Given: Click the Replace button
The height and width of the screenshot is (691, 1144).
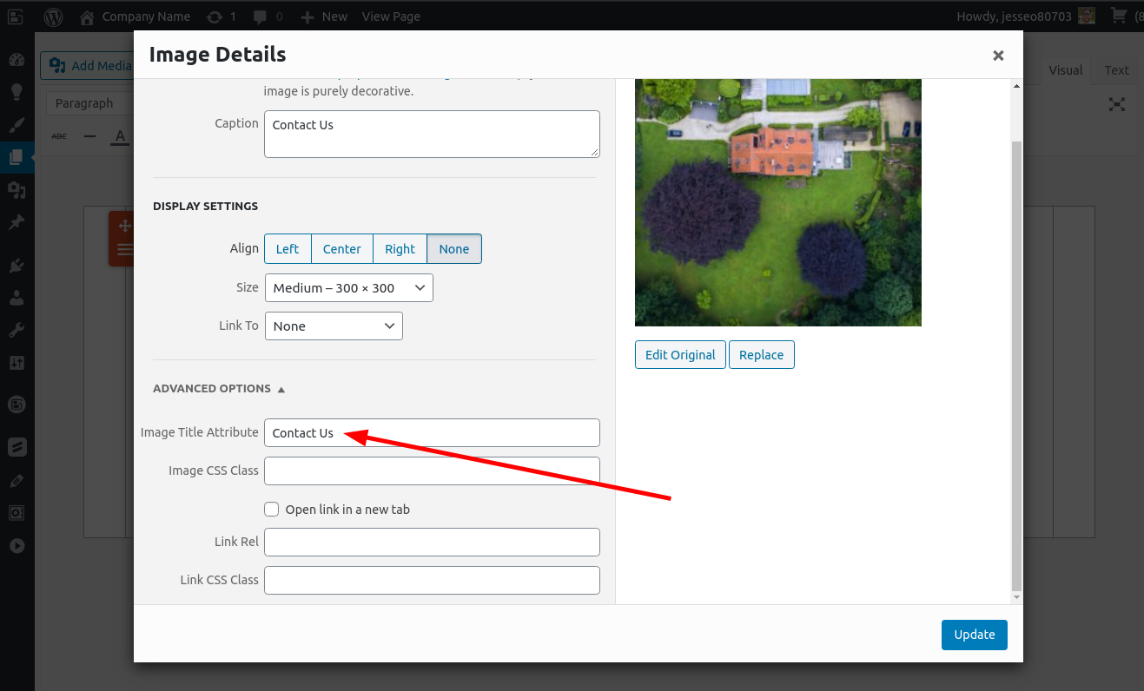Looking at the screenshot, I should 762,355.
